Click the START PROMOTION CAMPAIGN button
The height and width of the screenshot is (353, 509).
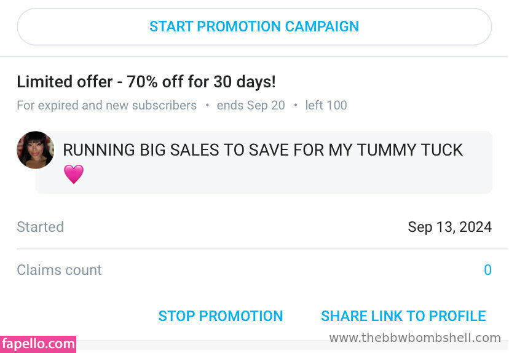point(254,27)
